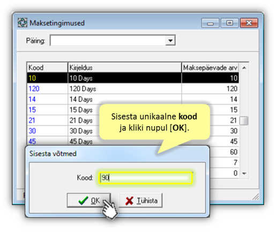276x241 pixels.
Task: Click the red X Tühista button
Action: point(140,200)
